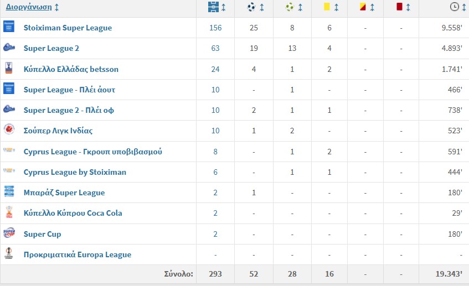
Task: Sort by goals scored ball icon
Action: 251,7
